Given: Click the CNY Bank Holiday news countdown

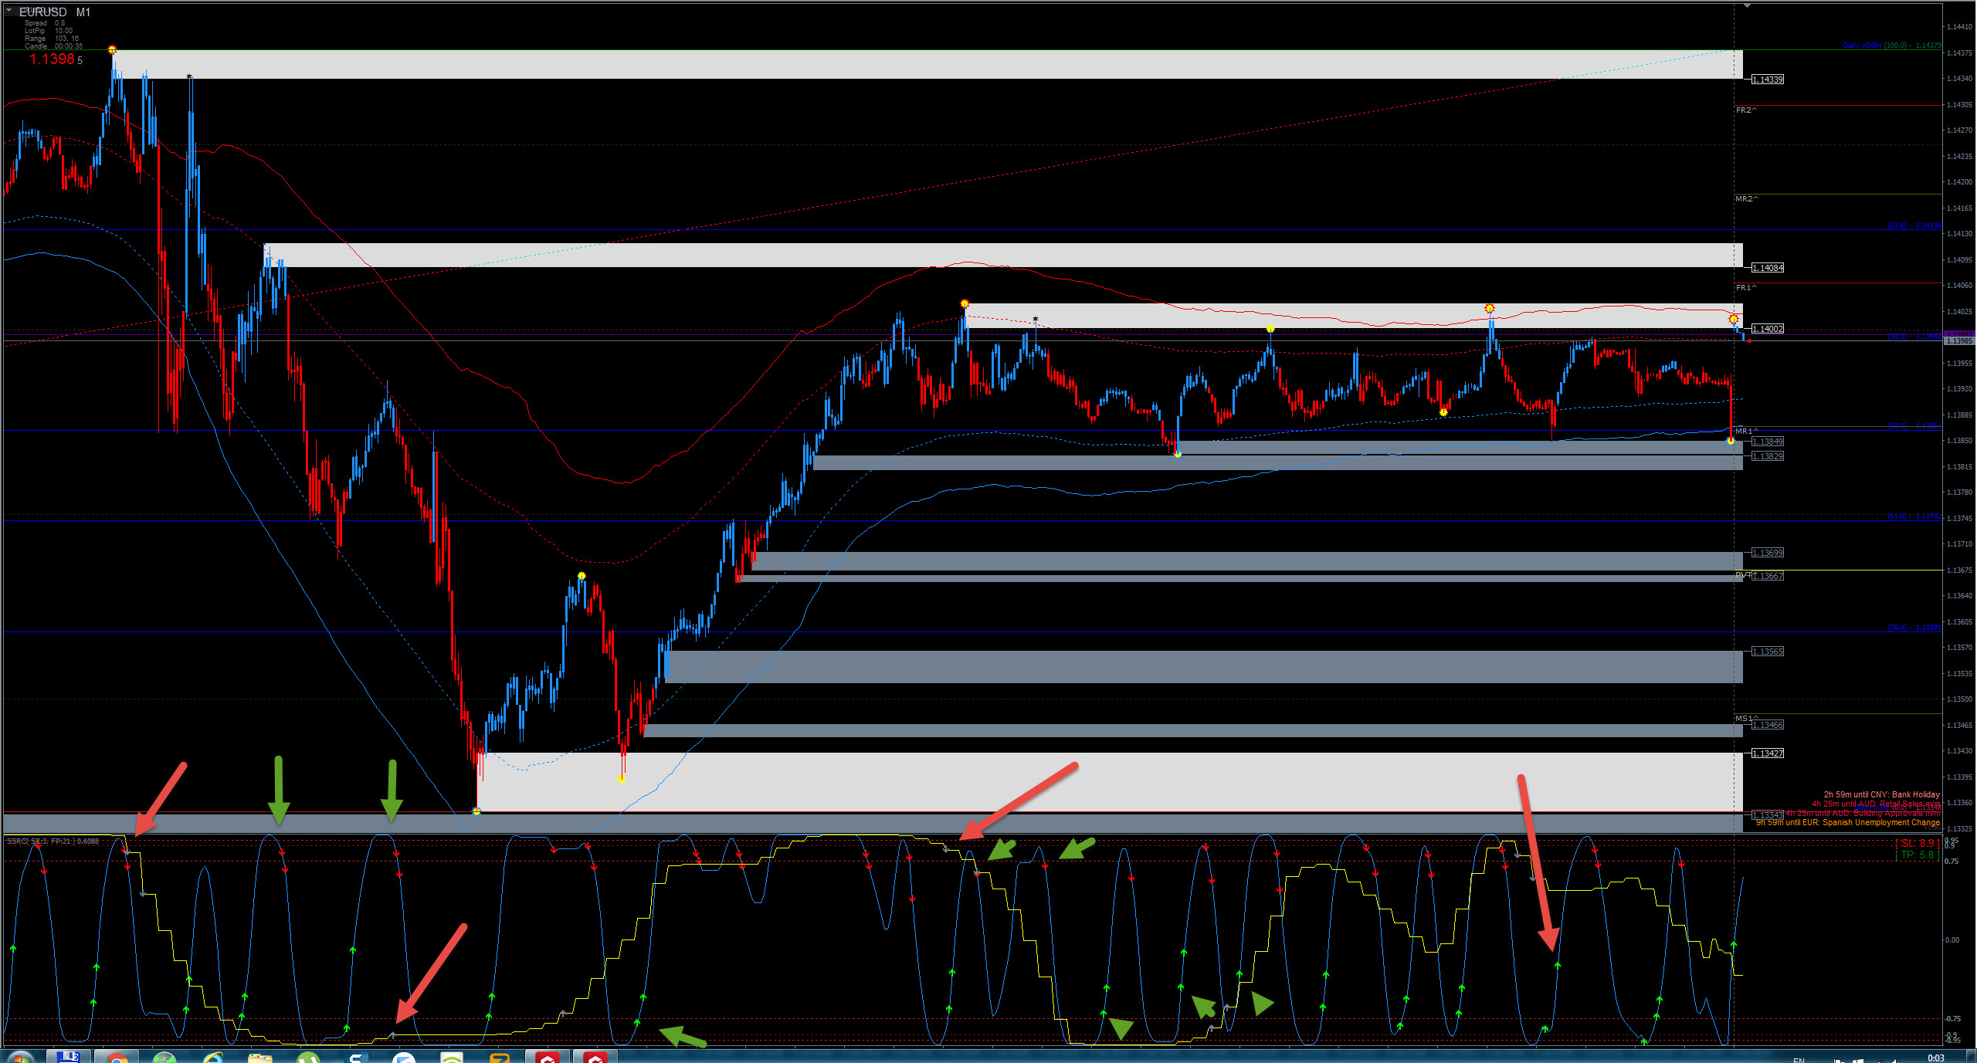Looking at the screenshot, I should tap(1881, 794).
